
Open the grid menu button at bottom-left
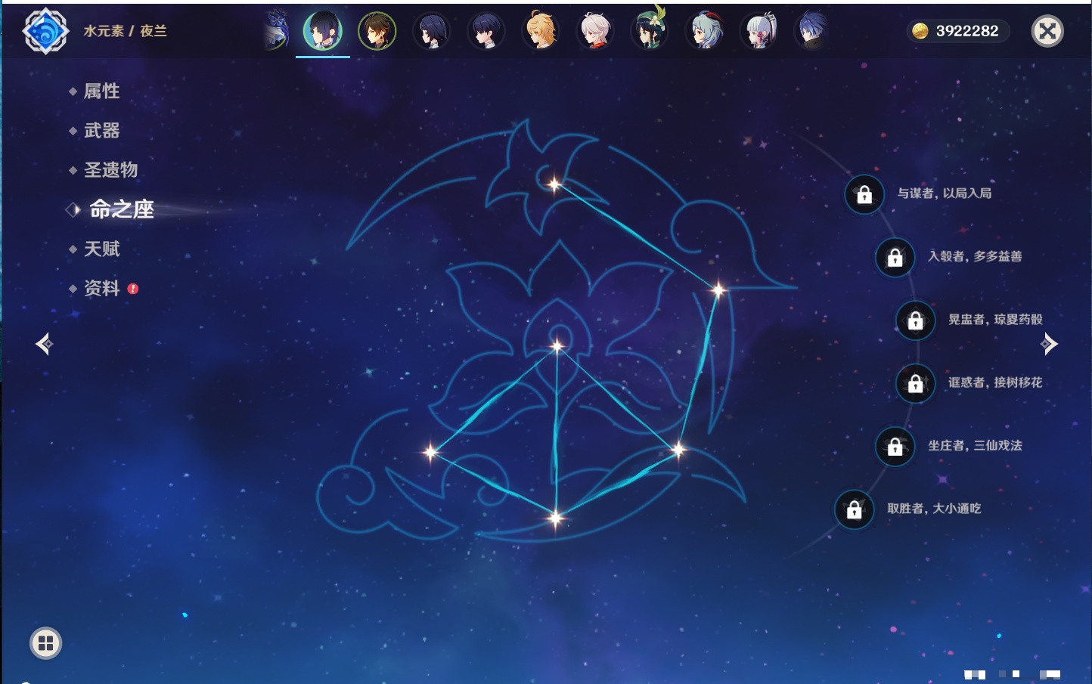point(45,643)
